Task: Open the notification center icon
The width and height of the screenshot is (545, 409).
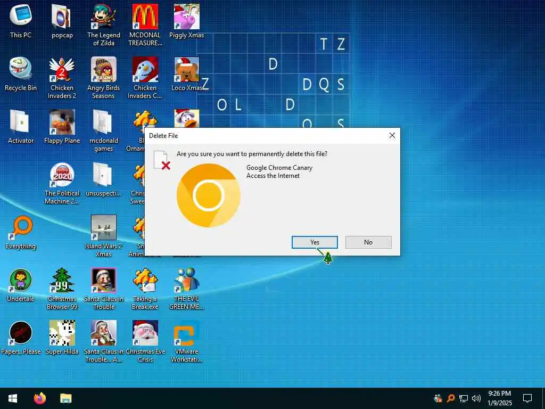Action: (527, 398)
